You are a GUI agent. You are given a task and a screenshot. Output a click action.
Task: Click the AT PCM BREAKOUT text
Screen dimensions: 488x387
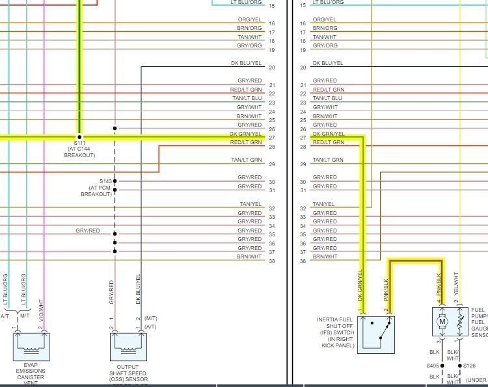96,191
